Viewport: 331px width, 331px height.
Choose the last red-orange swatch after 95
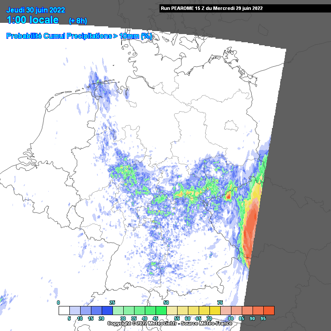[x=269, y=310]
